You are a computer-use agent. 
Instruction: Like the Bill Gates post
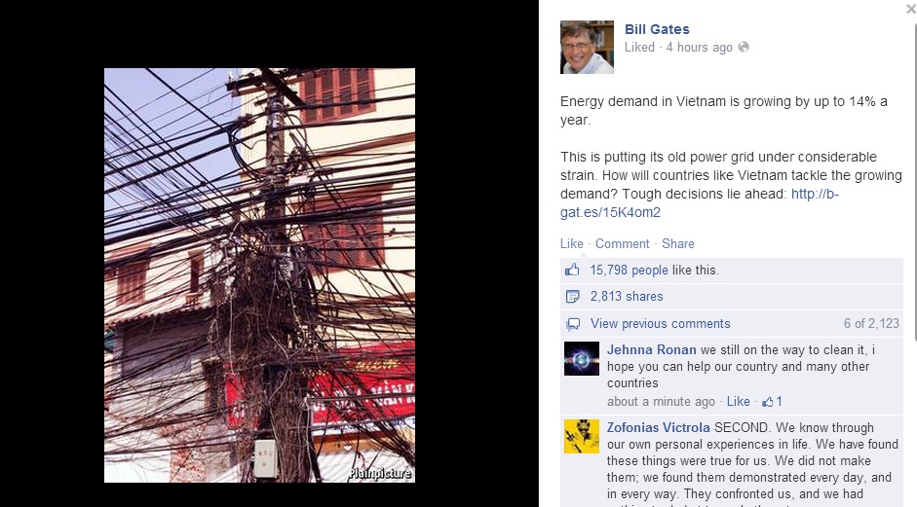point(571,243)
